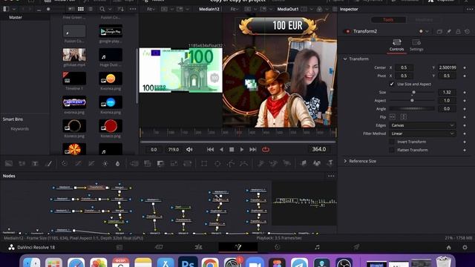Play the composition forward

242,149
